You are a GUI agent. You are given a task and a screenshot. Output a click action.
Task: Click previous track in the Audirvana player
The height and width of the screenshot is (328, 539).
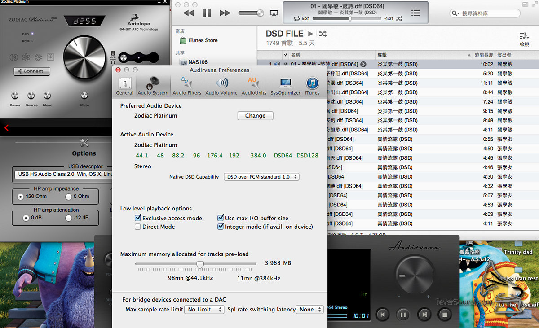point(382,315)
